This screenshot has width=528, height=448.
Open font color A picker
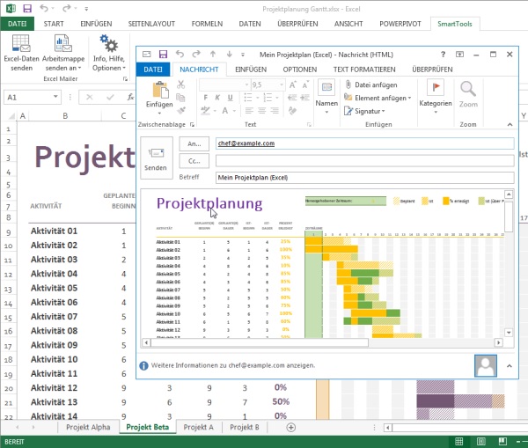[225, 111]
